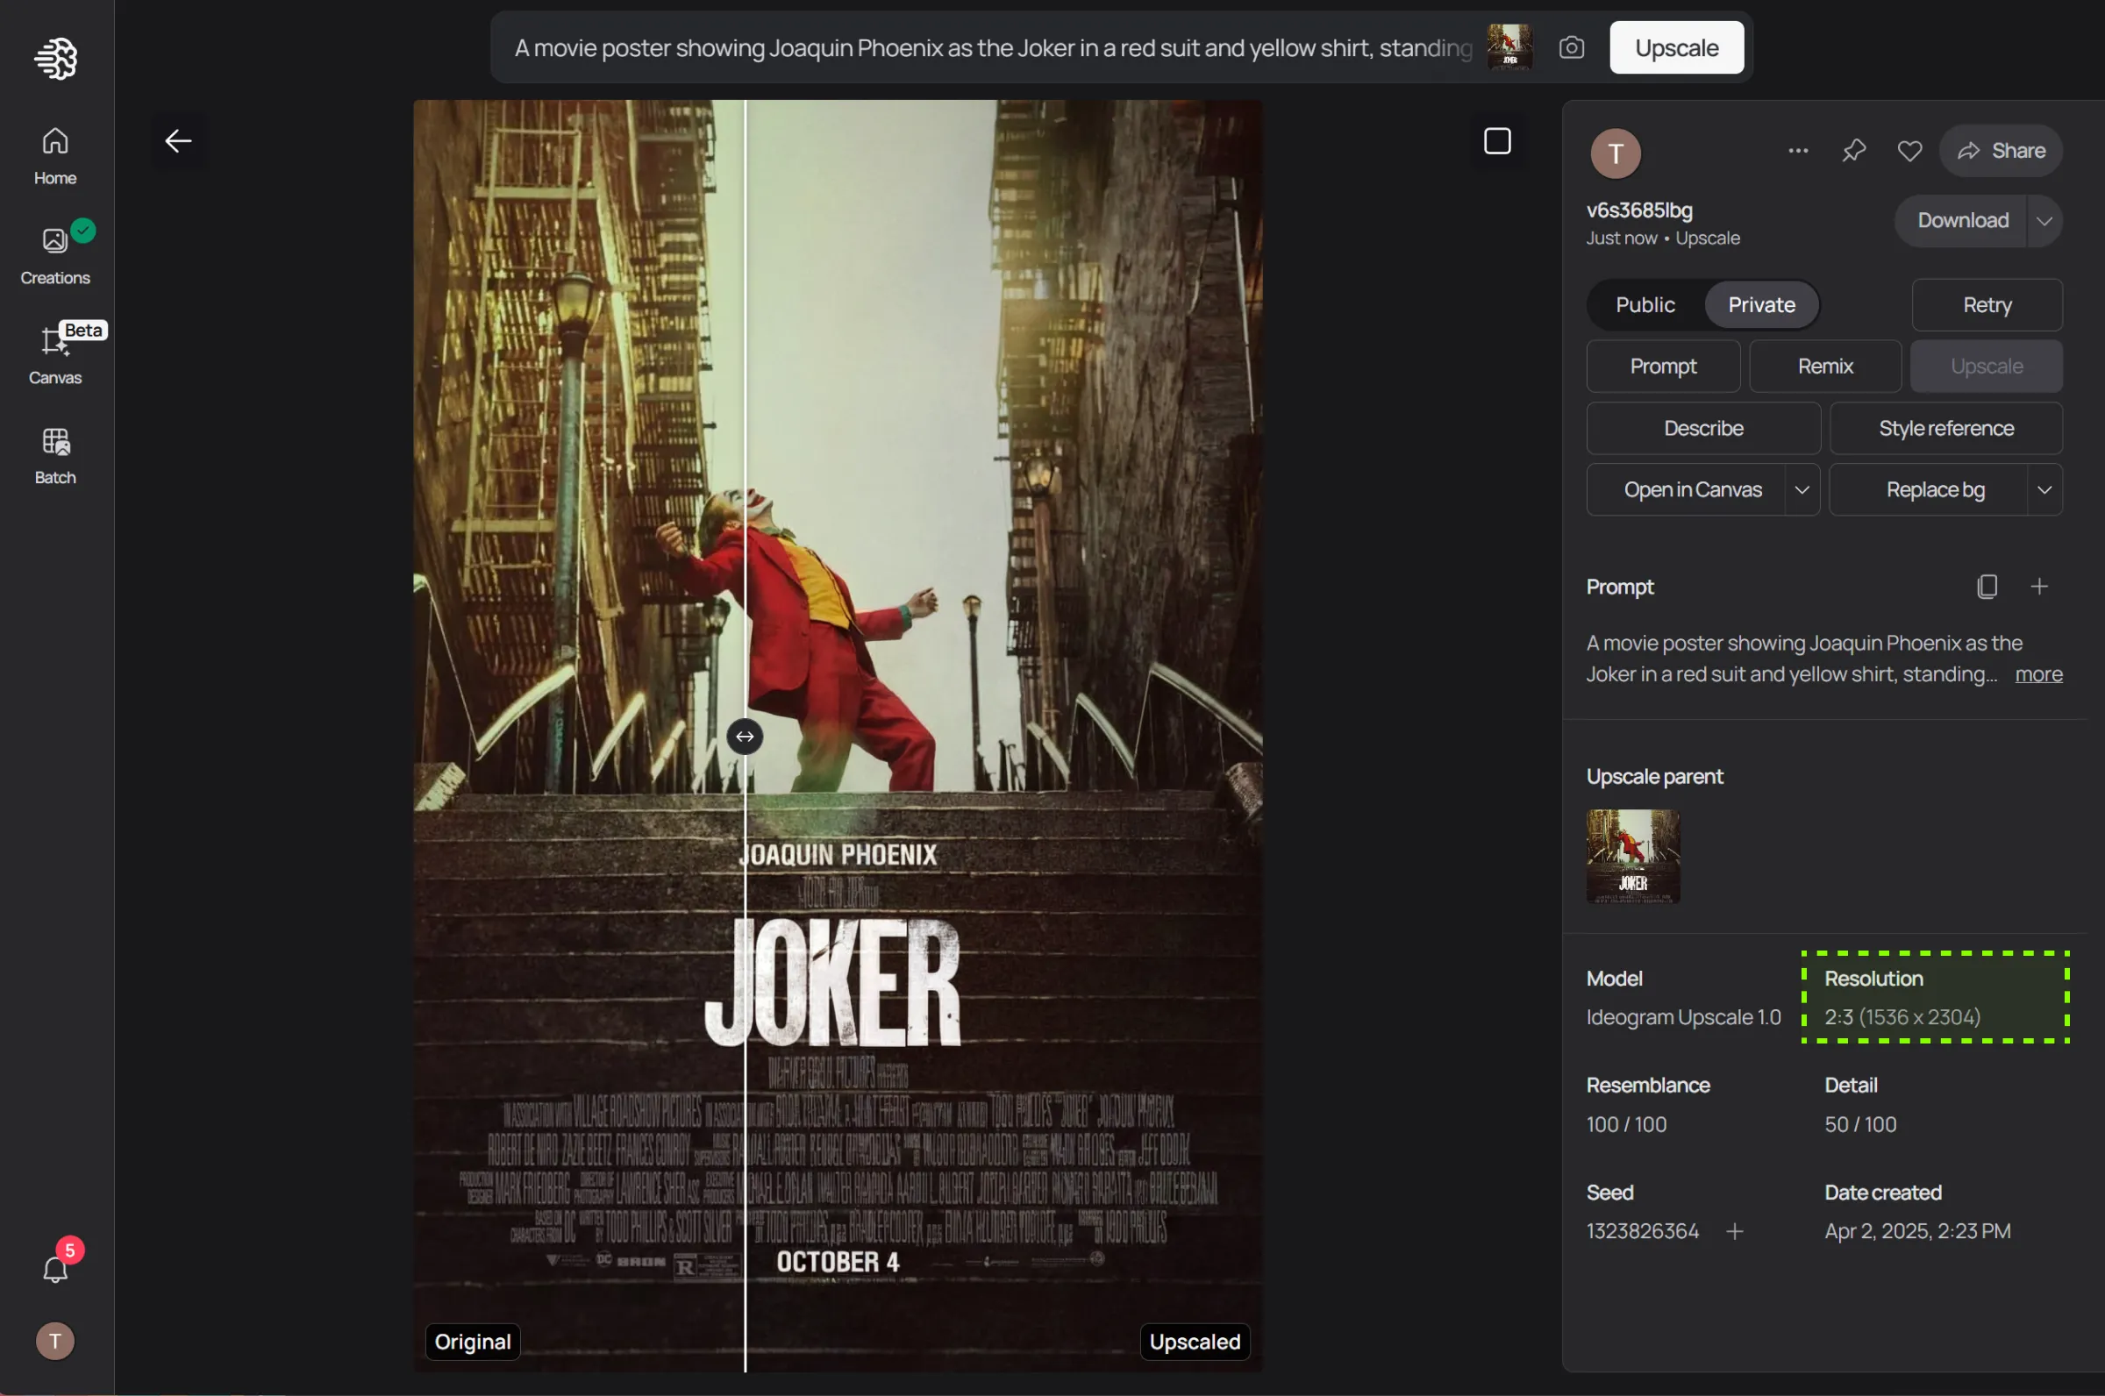Click the Upscale button in top bar

click(x=1676, y=47)
